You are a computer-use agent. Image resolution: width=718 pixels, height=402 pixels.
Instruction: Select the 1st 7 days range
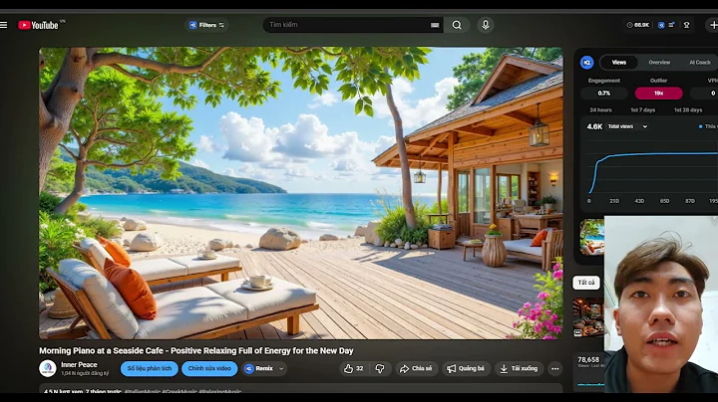point(642,110)
